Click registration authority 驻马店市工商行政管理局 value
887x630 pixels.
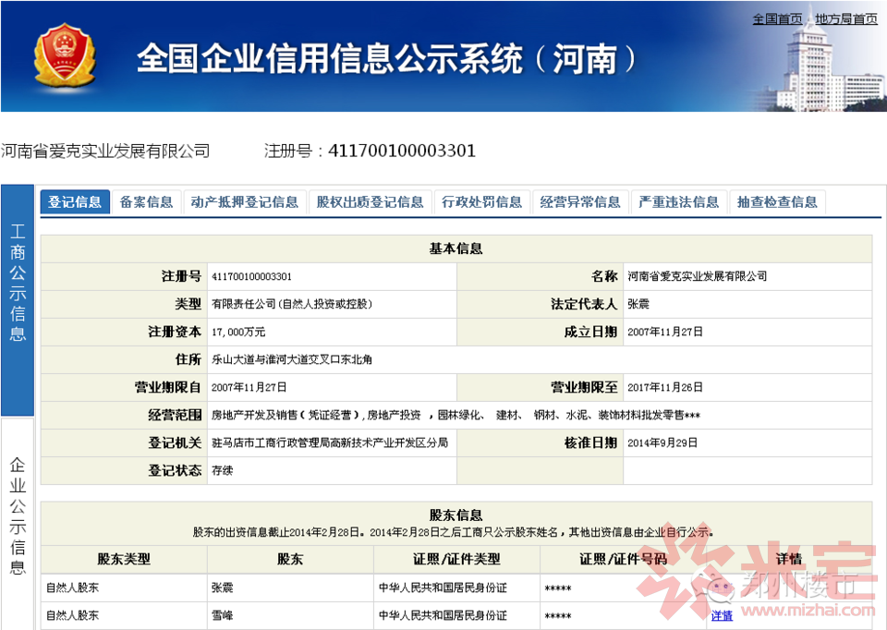(330, 442)
